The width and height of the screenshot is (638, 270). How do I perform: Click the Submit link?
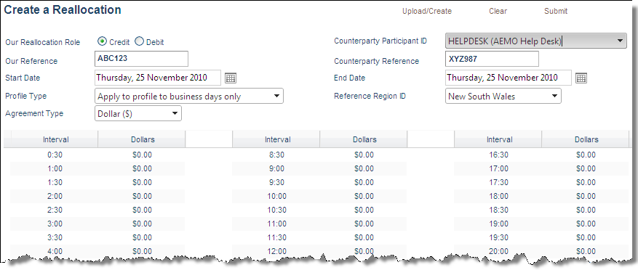(x=556, y=12)
